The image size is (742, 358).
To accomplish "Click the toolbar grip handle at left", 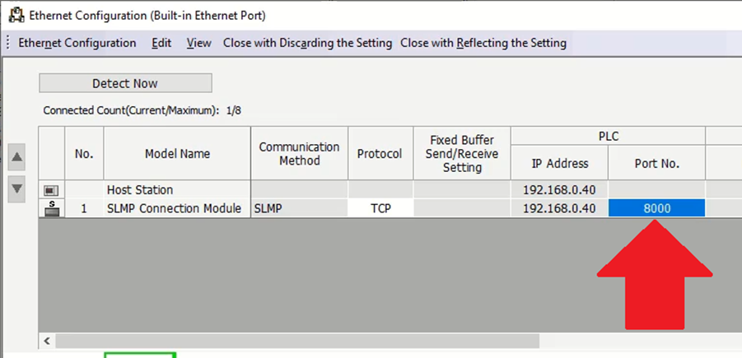I will coord(7,43).
